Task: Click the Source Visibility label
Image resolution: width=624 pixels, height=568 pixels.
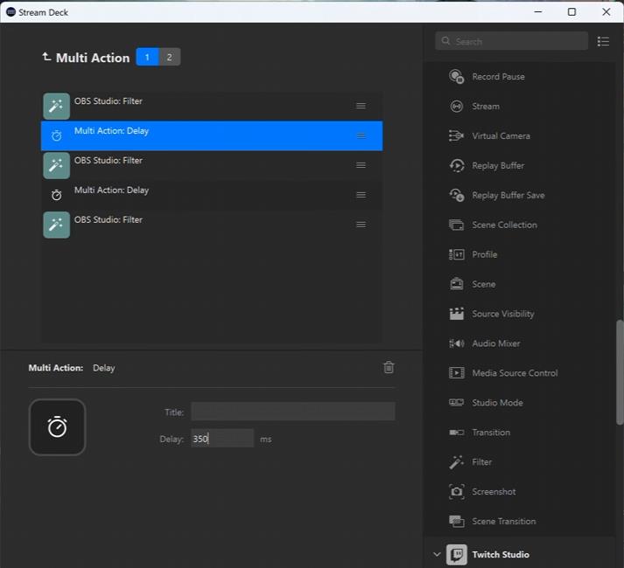Action: click(x=503, y=314)
